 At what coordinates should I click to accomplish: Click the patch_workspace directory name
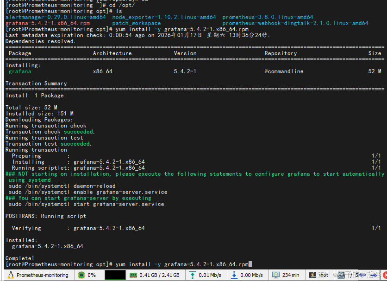pyautogui.click(x=137, y=23)
